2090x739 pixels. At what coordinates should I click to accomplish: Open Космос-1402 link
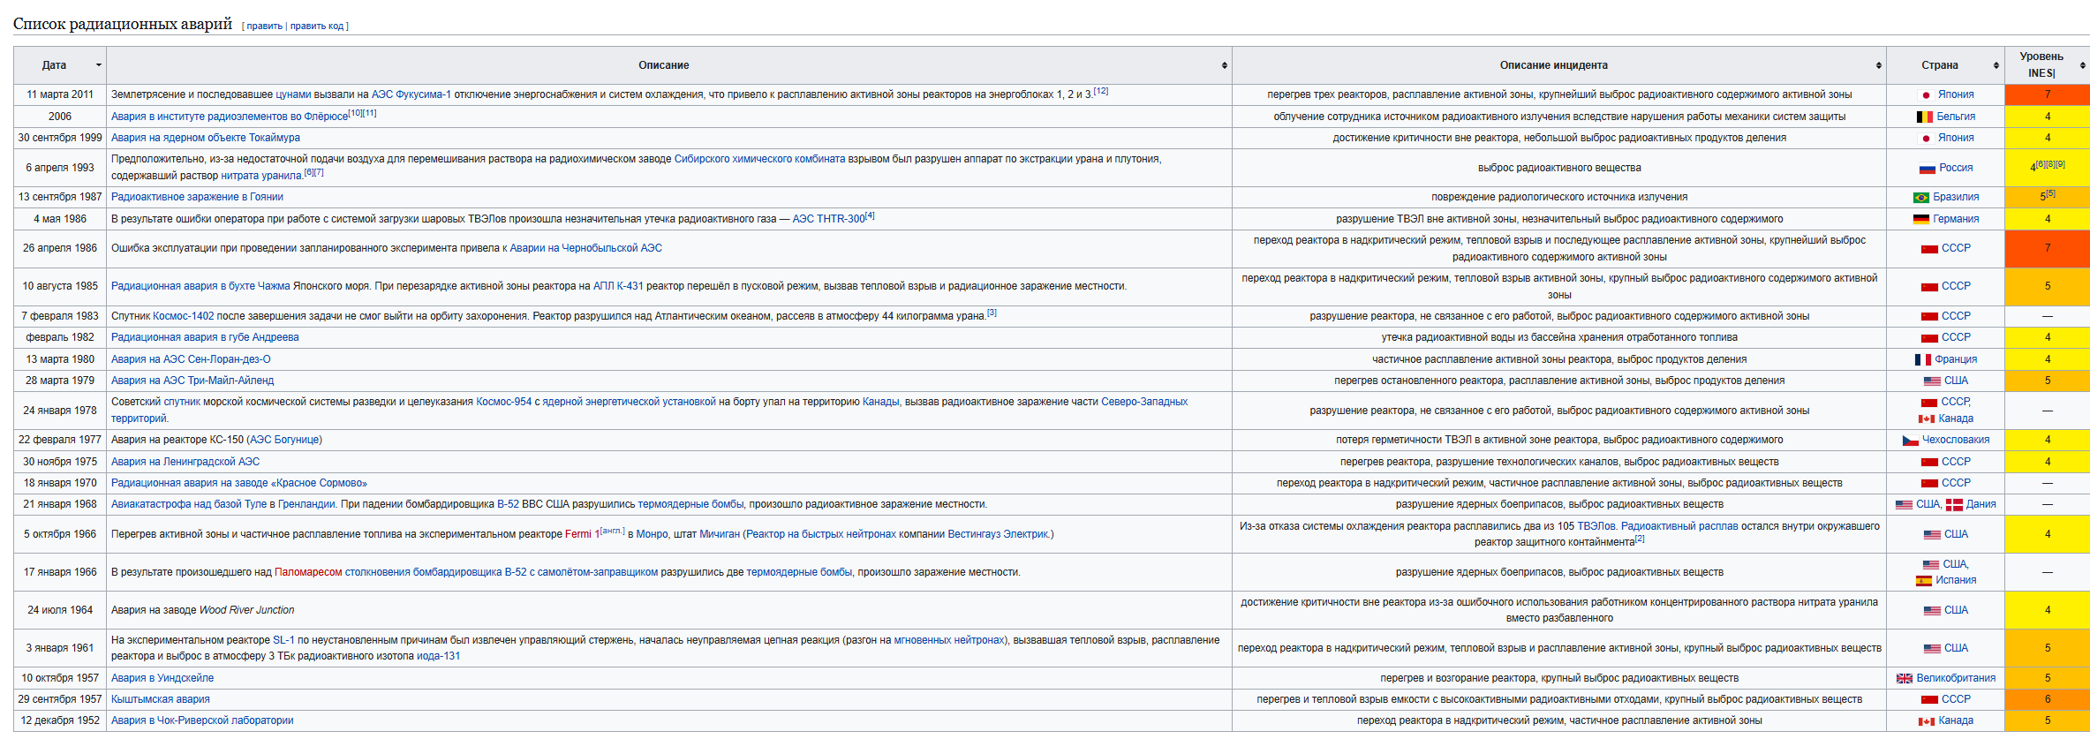pyautogui.click(x=184, y=316)
